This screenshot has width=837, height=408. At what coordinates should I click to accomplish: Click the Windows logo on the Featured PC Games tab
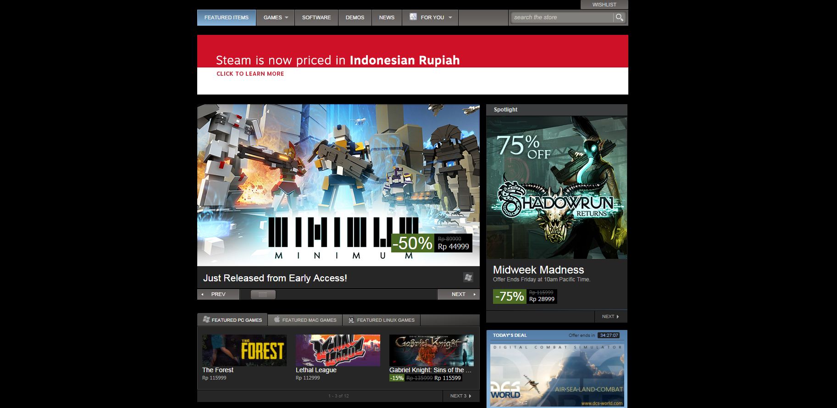pos(206,319)
